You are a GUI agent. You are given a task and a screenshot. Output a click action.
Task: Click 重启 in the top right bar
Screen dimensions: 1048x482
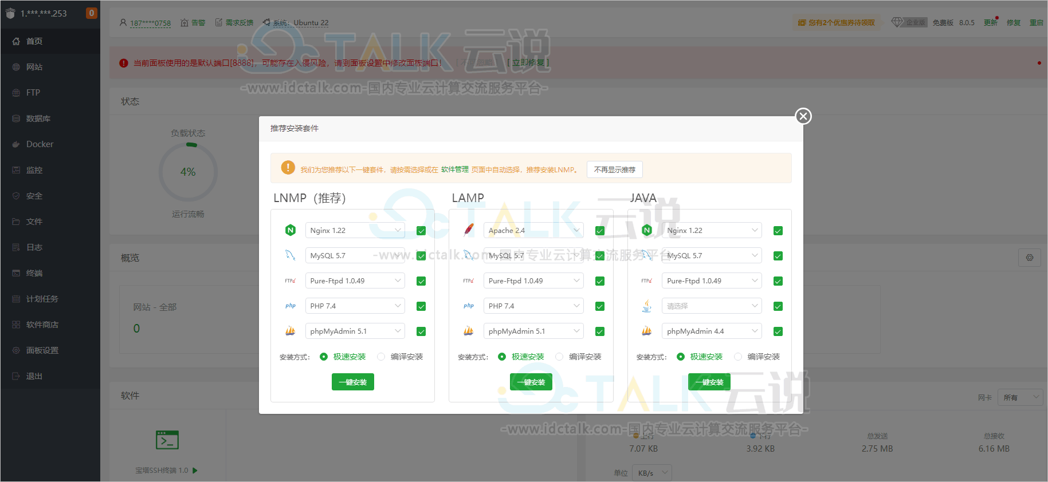(x=1037, y=23)
